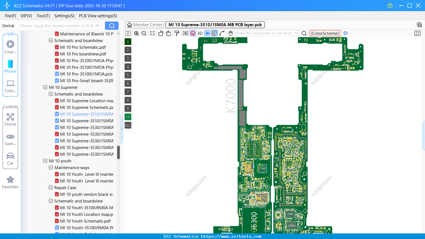Click the rotate clockwise icon

[x=169, y=33]
